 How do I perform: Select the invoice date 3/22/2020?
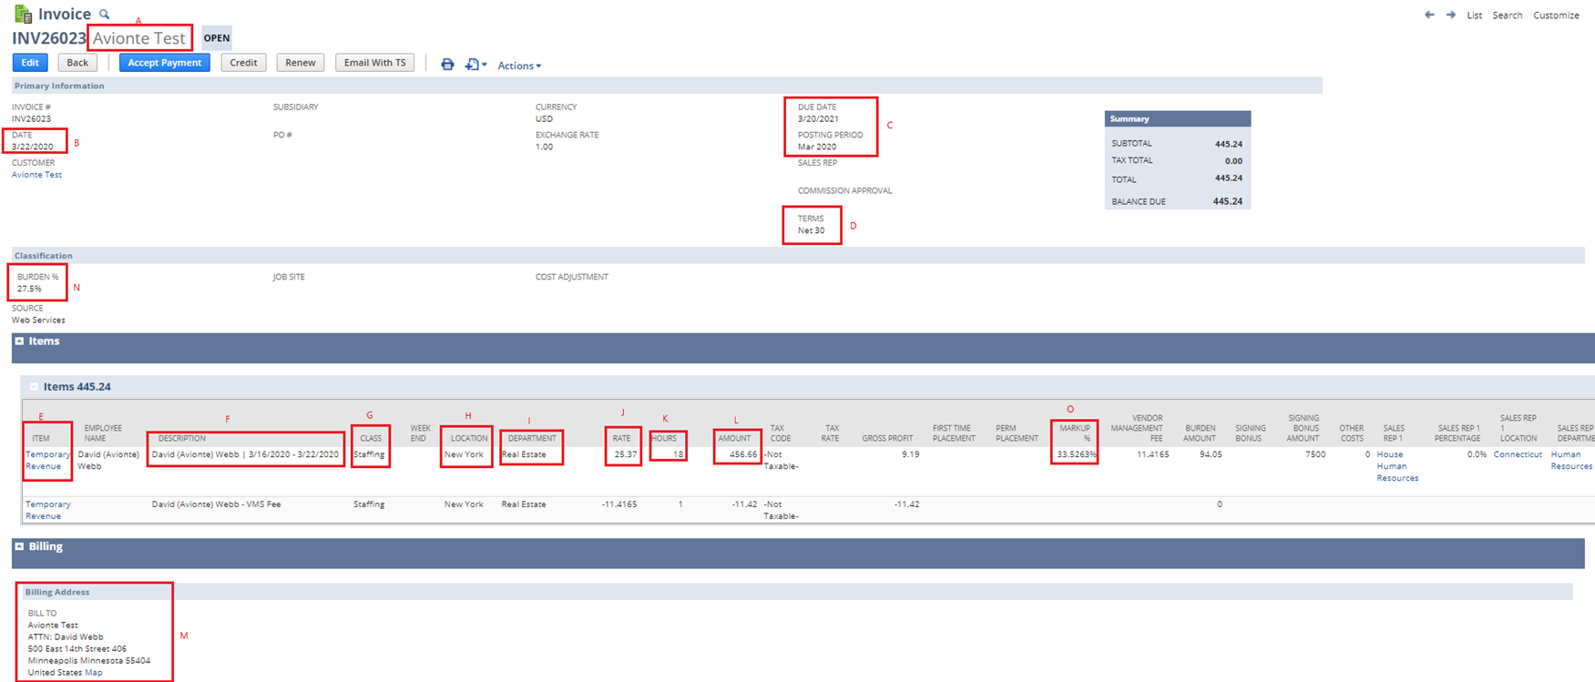click(32, 147)
